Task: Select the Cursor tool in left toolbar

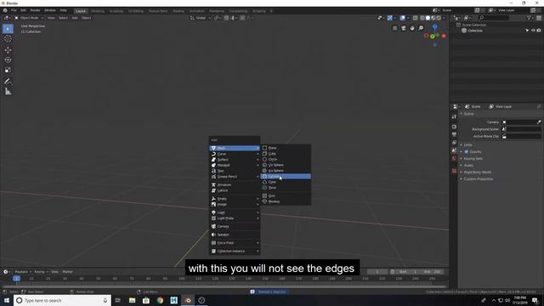Action: pos(8,39)
